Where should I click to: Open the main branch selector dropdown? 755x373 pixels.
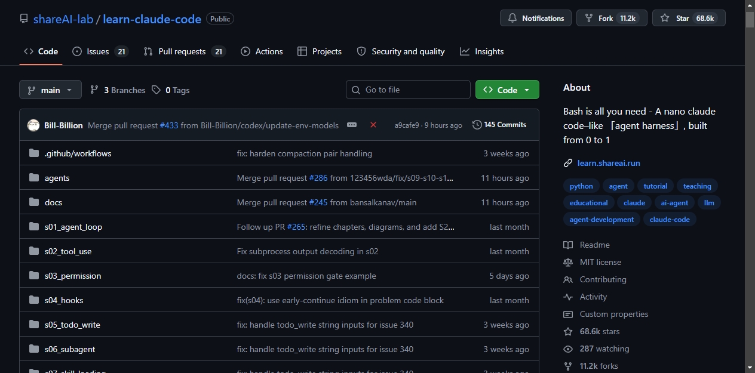50,90
